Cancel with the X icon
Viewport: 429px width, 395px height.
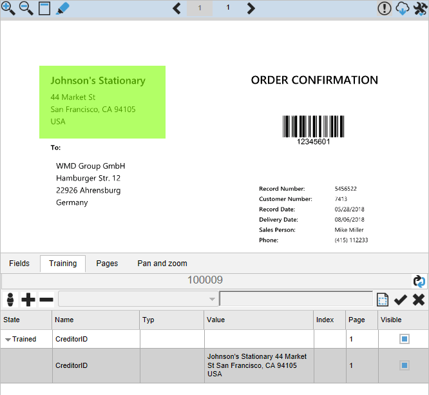coord(419,300)
